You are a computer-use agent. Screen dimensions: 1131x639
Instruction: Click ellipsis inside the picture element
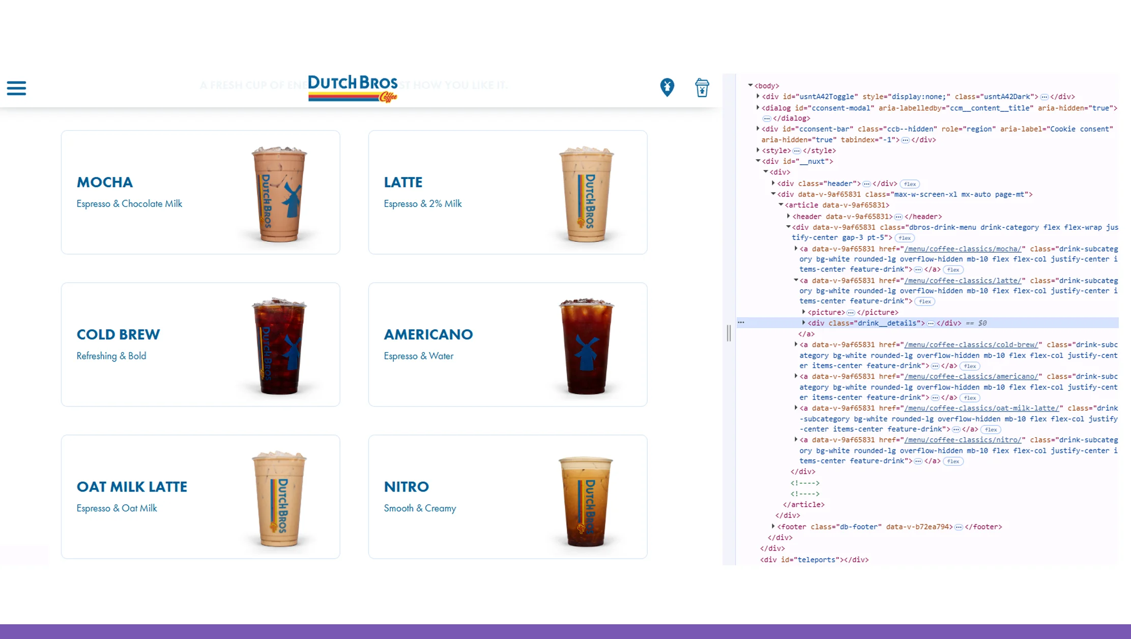click(x=851, y=312)
